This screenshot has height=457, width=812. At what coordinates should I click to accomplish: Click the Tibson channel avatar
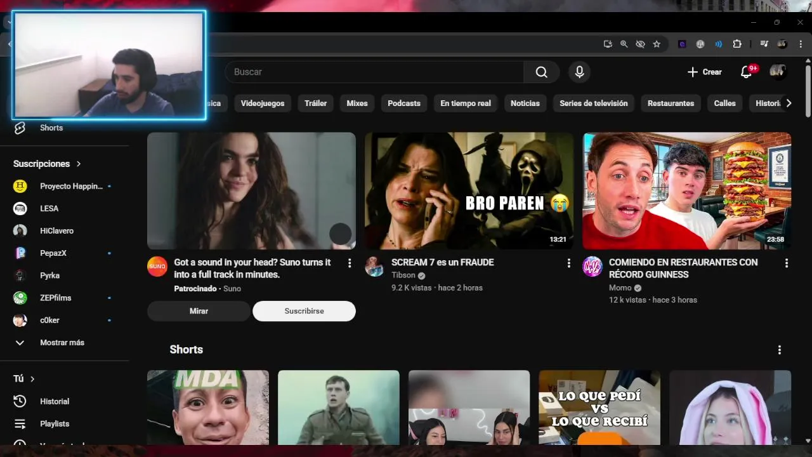tap(374, 267)
